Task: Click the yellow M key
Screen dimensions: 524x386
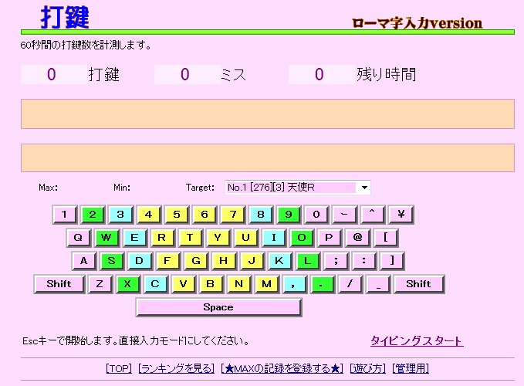Action: (266, 284)
